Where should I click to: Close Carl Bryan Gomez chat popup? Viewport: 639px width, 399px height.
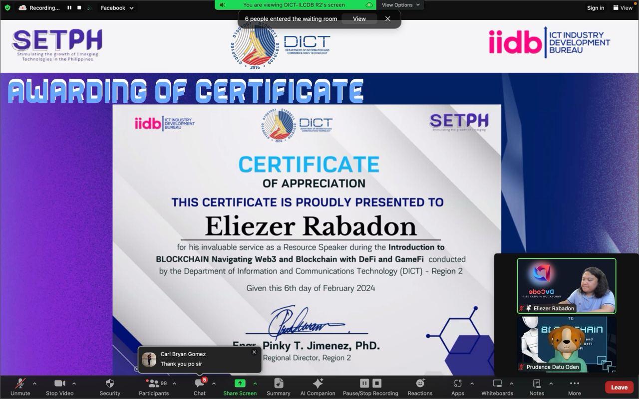(x=254, y=352)
